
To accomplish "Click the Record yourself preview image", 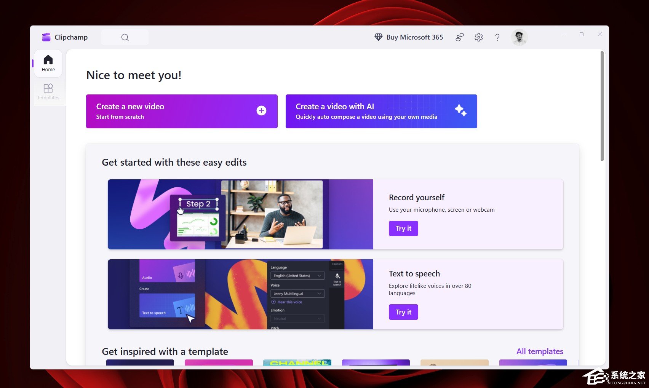I will click(240, 214).
